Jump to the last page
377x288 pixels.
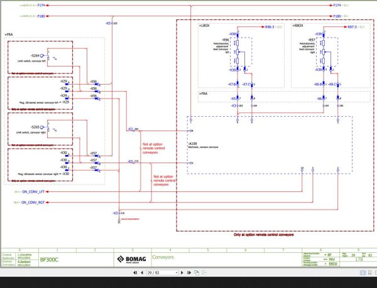coord(189,273)
